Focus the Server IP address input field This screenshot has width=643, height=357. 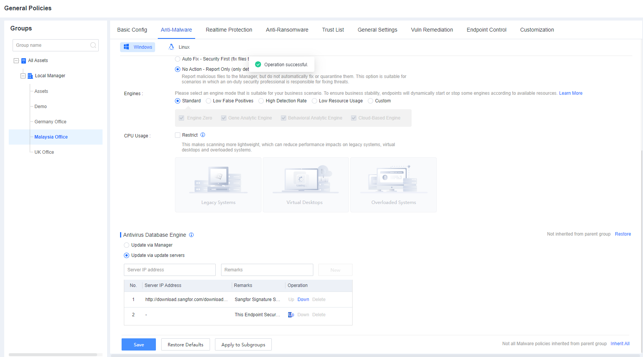pos(170,270)
